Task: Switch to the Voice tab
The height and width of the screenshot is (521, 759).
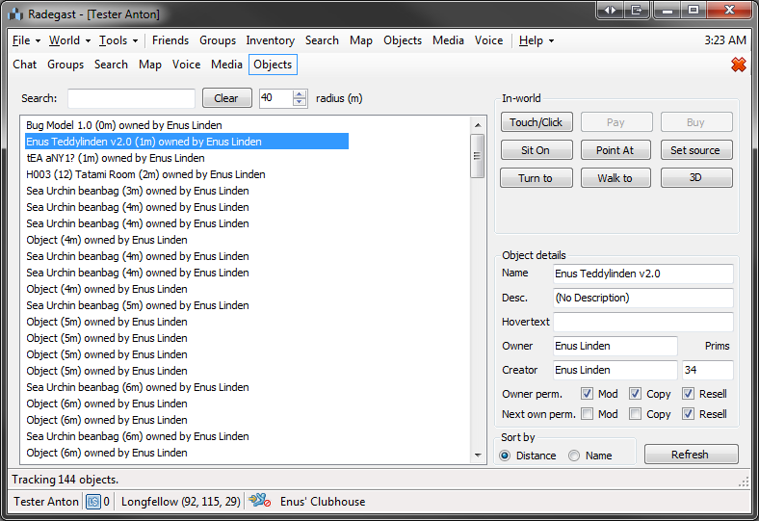Action: pyautogui.click(x=186, y=65)
